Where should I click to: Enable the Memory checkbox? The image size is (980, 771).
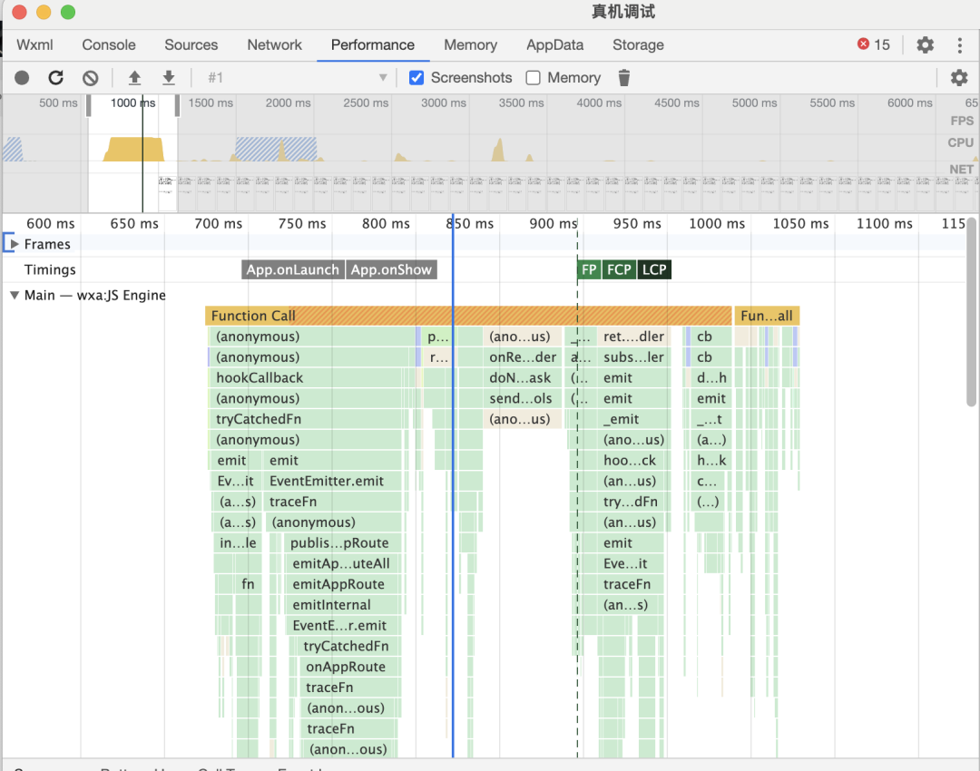click(534, 77)
